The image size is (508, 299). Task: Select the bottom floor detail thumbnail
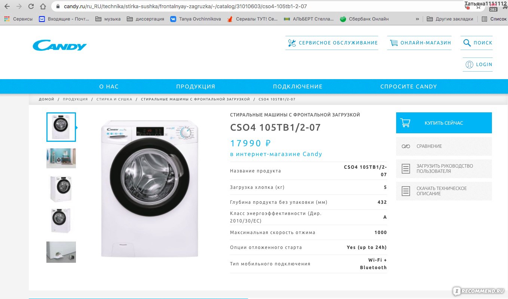[61, 252]
